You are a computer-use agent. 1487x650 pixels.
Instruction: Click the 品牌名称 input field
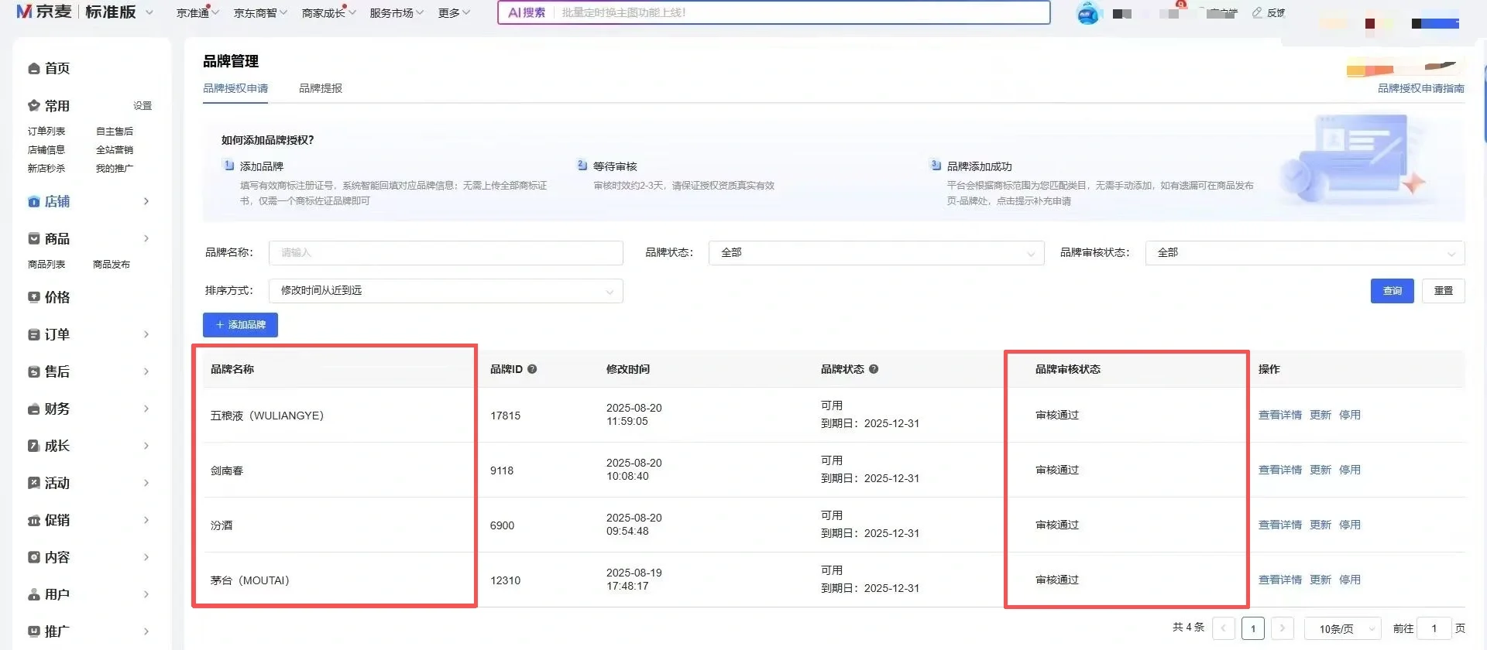(x=445, y=253)
